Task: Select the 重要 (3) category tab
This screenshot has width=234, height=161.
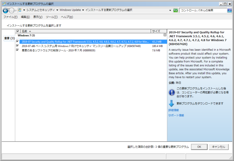Action: coord(9,38)
